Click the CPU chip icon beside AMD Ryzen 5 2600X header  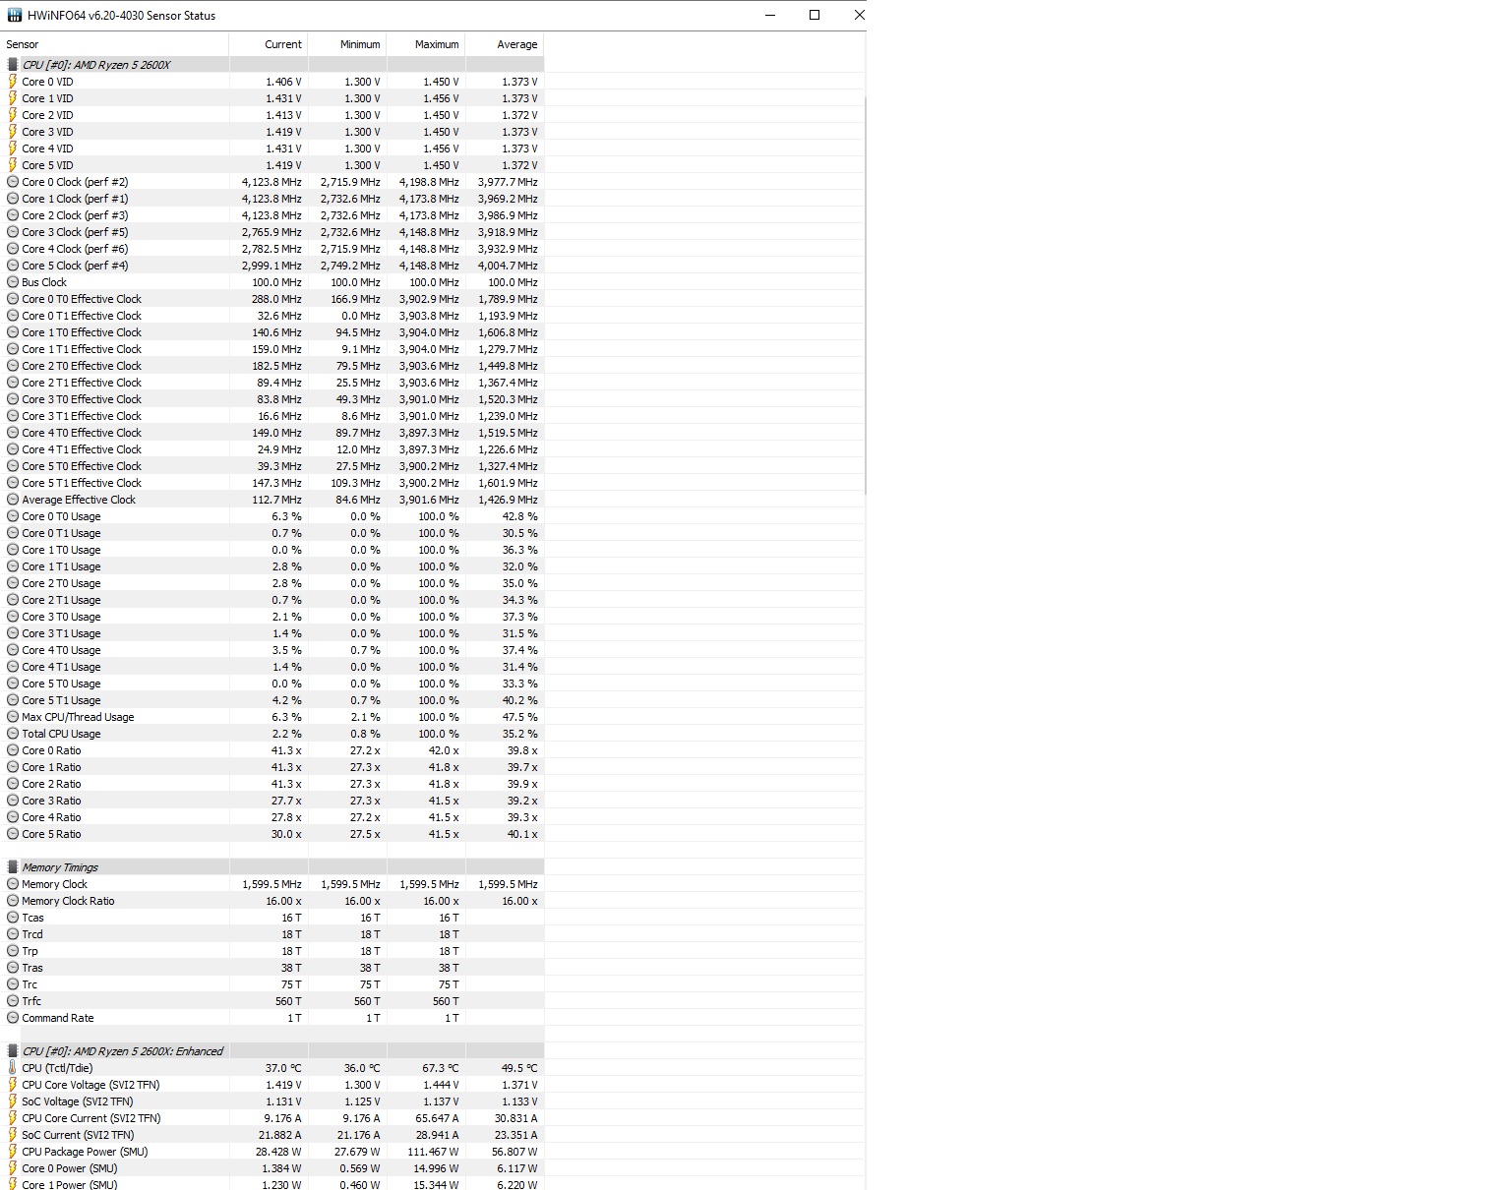13,65
